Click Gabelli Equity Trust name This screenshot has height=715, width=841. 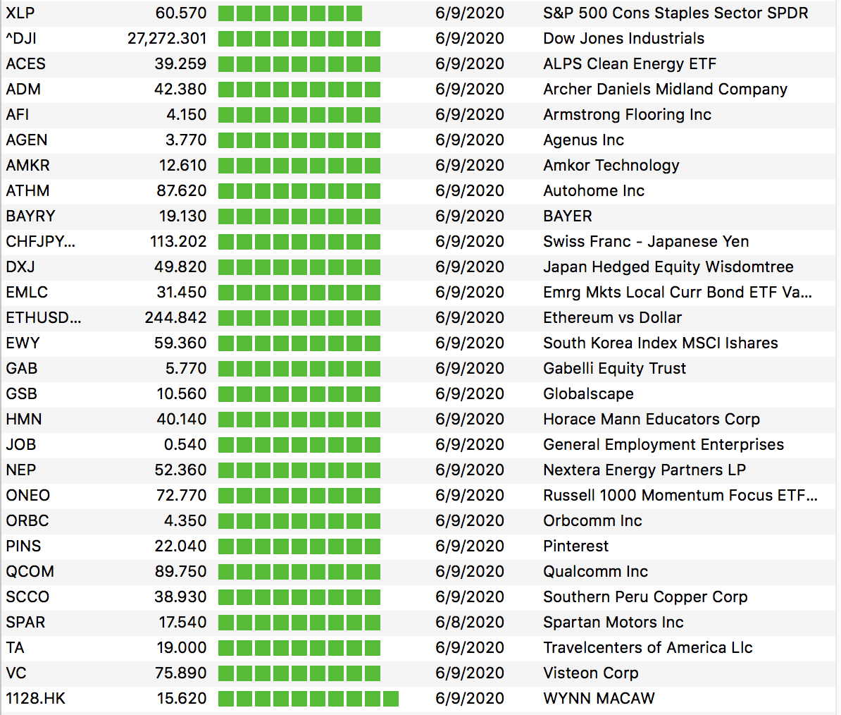(x=615, y=368)
